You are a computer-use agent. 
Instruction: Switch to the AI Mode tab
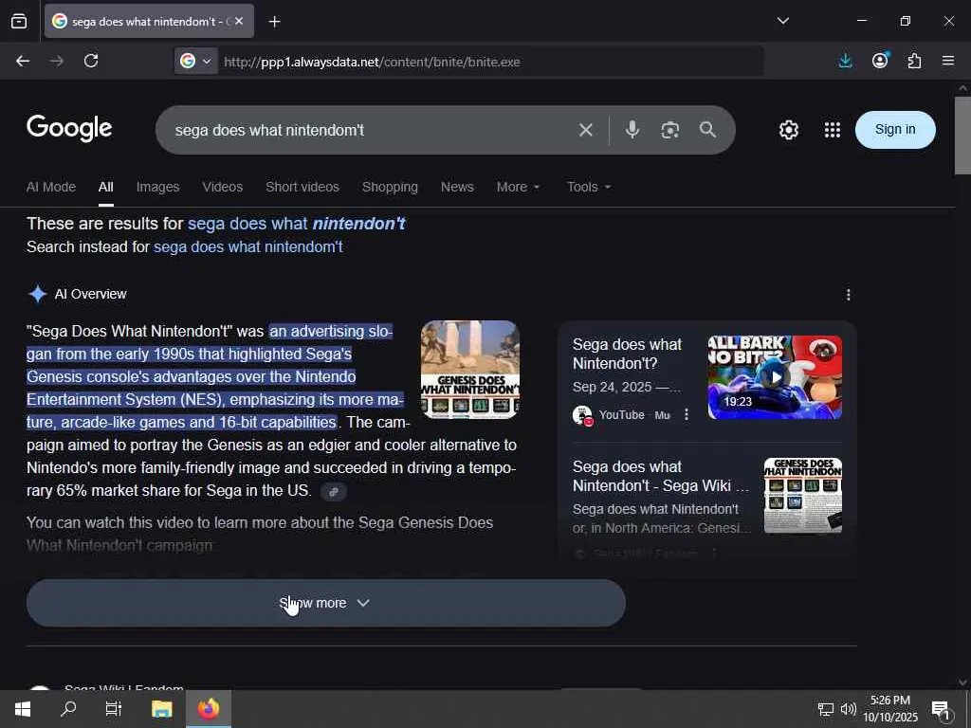pos(51,187)
